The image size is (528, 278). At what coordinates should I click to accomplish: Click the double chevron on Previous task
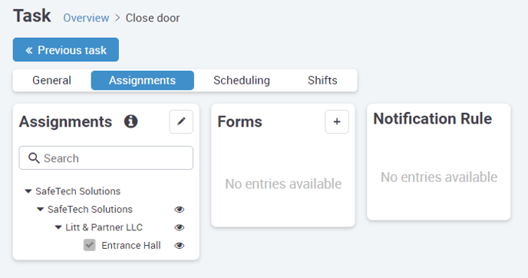(29, 50)
